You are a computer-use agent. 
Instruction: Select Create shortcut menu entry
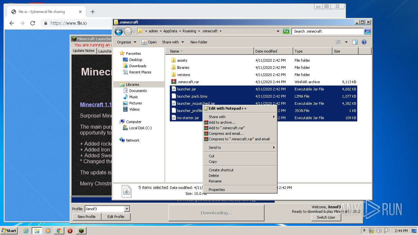[240, 170]
